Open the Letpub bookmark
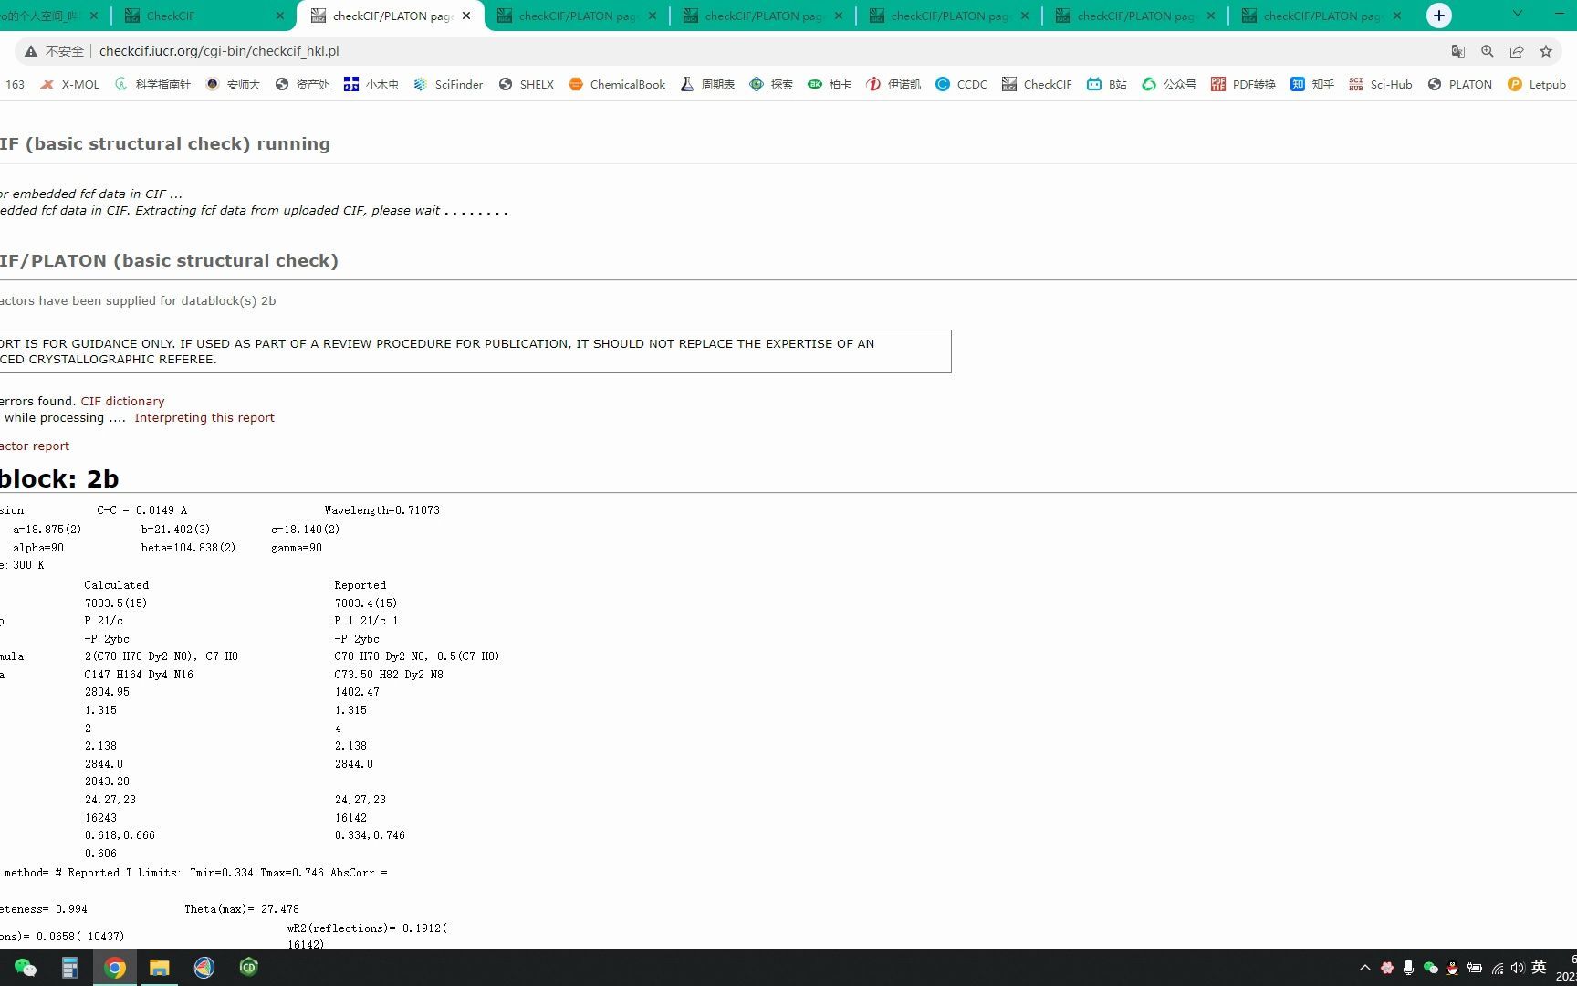 coord(1537,84)
